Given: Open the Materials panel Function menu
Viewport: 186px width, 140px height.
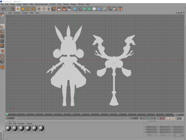Looking at the screenshot, I should click(x=21, y=123).
